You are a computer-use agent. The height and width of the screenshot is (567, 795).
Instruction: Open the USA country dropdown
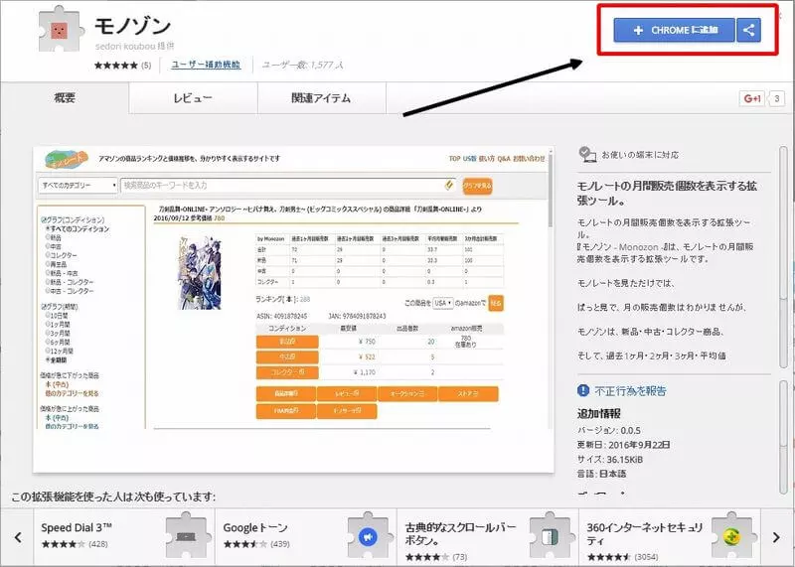pos(442,303)
